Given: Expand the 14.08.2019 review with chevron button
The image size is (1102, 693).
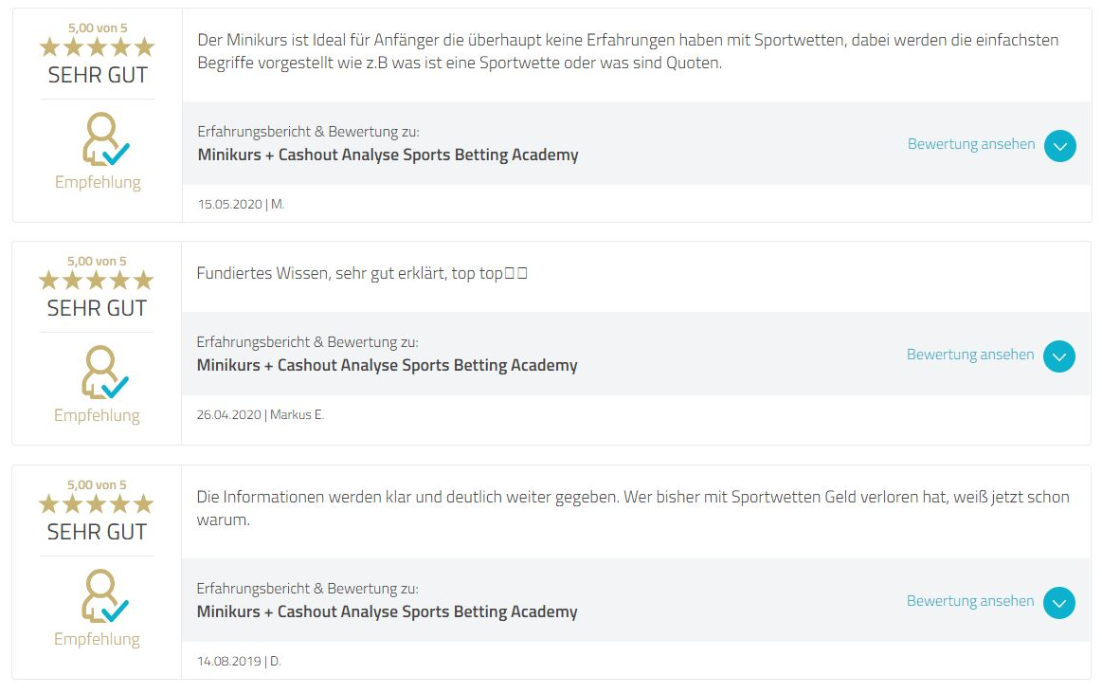Looking at the screenshot, I should coord(1059,603).
